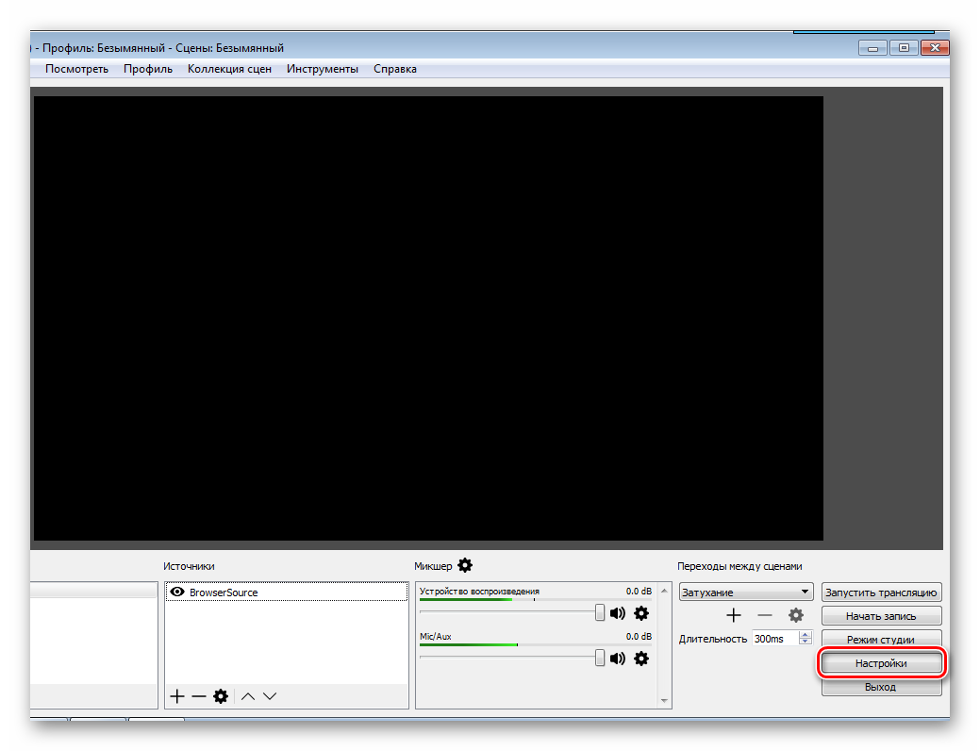Open Mic/Aux audio settings gear

641,659
